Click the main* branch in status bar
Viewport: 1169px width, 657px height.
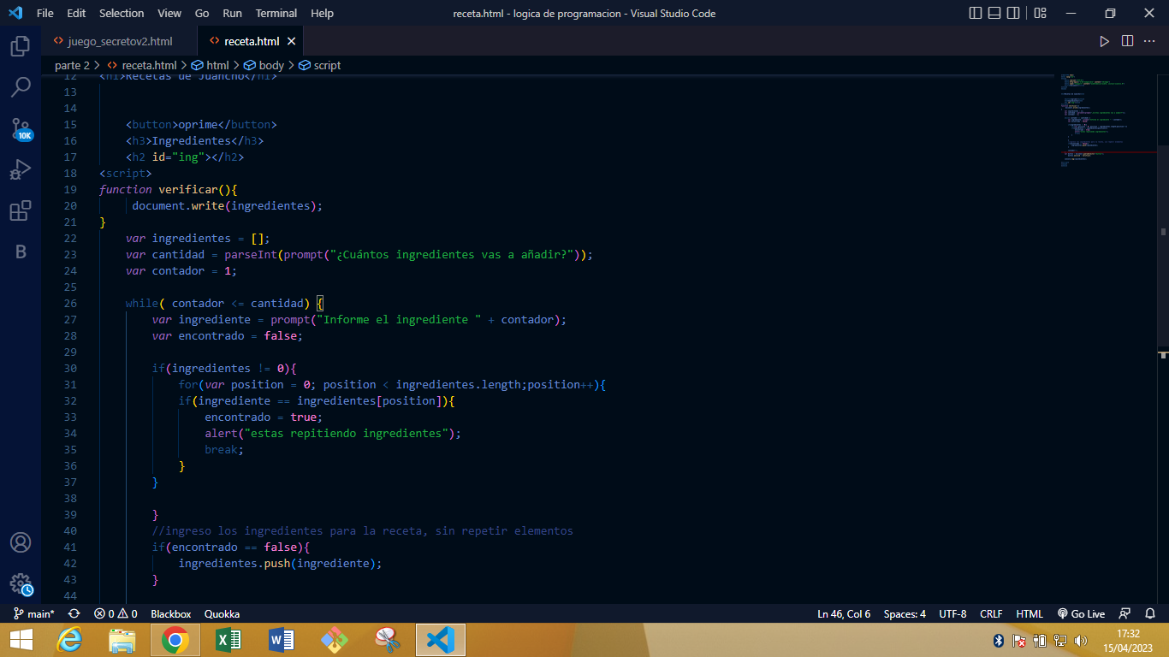(x=34, y=613)
